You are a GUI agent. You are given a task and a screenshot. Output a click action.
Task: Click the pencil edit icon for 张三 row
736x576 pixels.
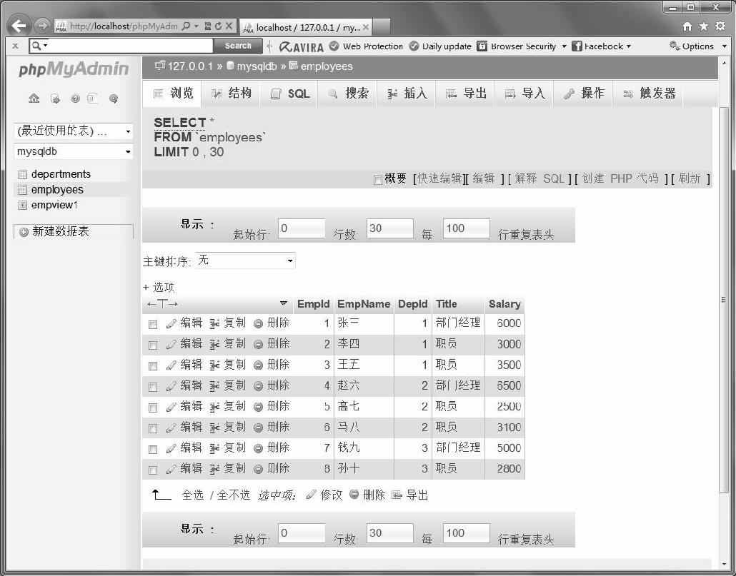(171, 323)
